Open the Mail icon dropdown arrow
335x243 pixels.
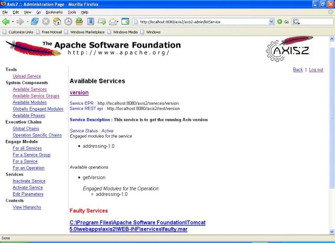tap(118, 22)
